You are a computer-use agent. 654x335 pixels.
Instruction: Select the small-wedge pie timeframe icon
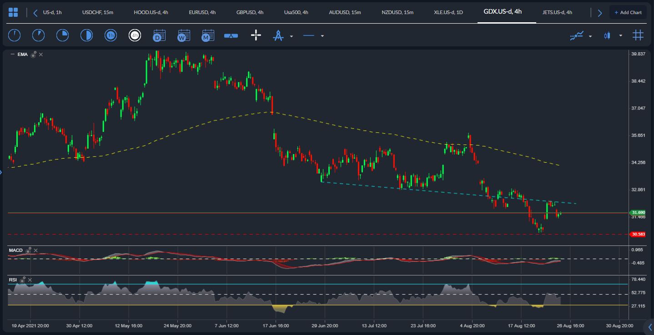[x=39, y=35]
